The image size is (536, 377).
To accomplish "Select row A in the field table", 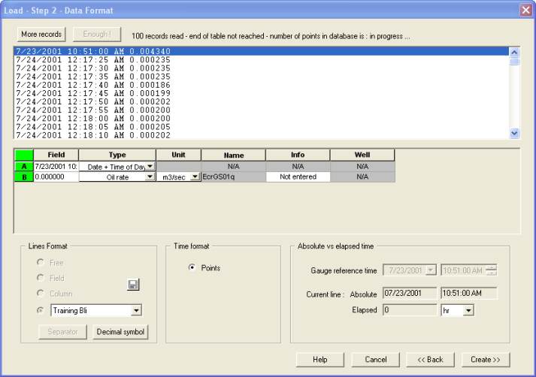I will pyautogui.click(x=23, y=166).
